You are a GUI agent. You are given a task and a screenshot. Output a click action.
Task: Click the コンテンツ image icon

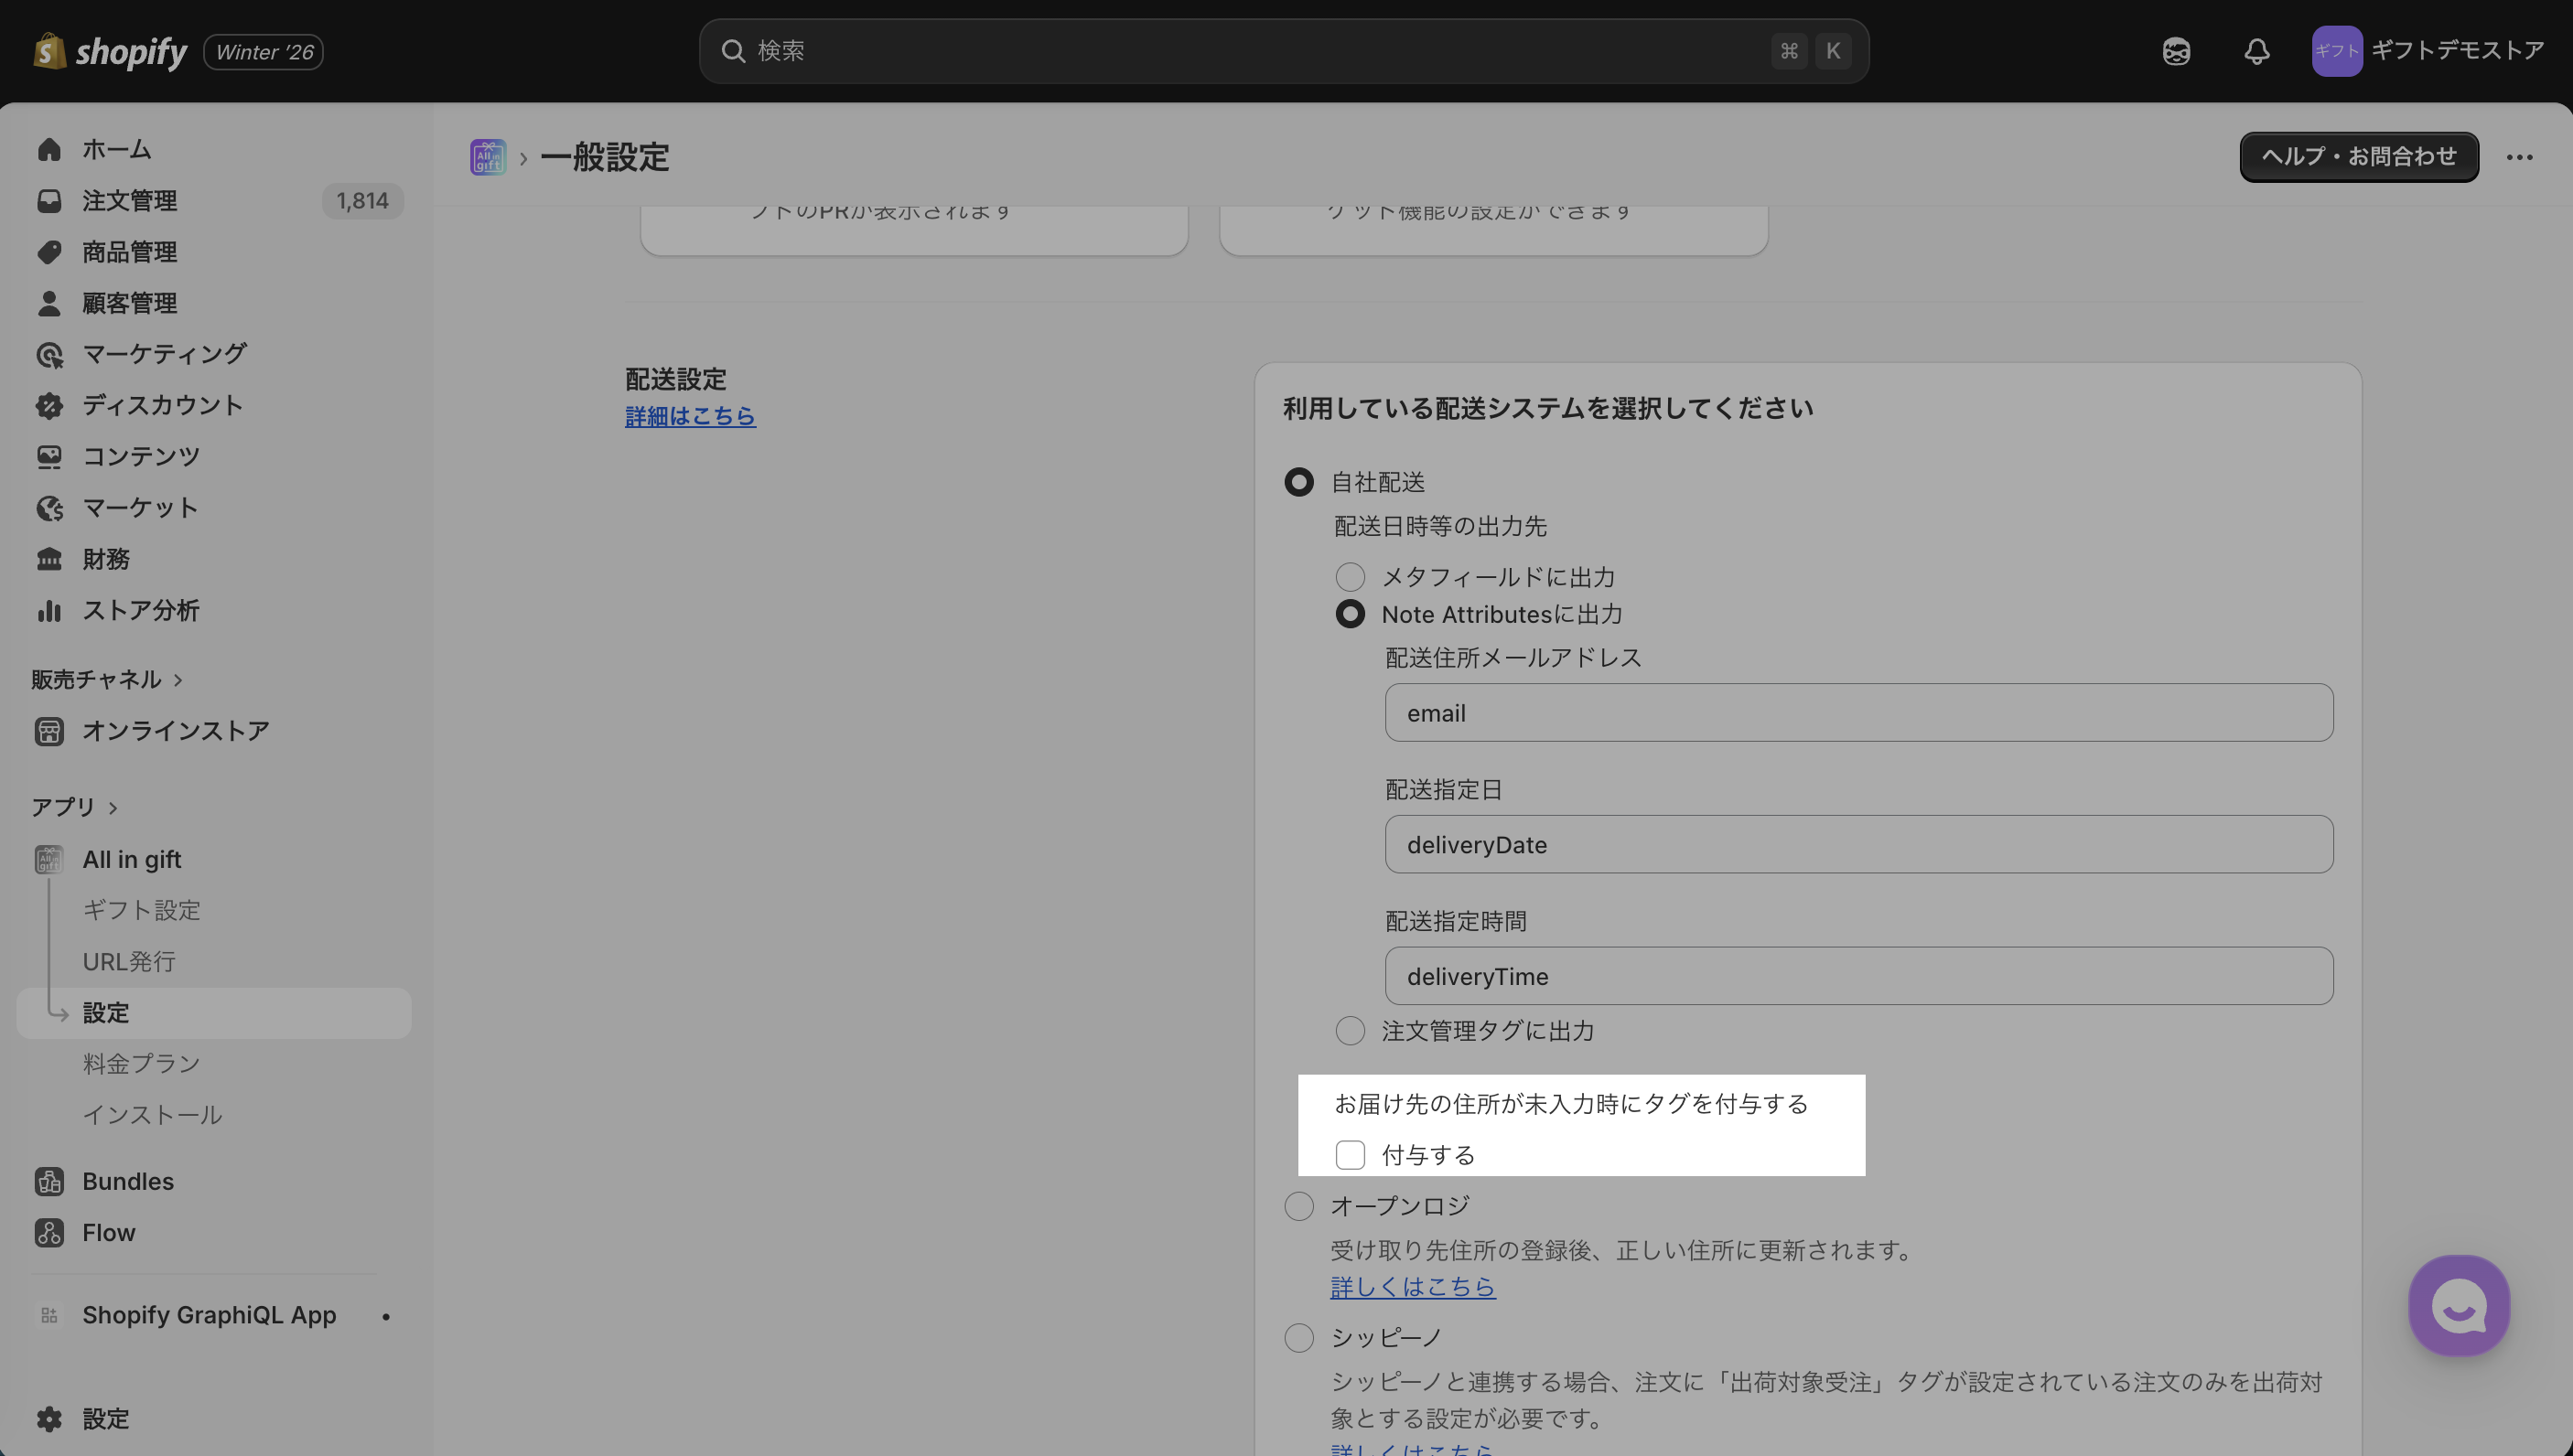[49, 456]
